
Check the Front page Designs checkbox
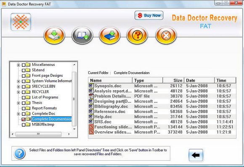(x=24, y=76)
